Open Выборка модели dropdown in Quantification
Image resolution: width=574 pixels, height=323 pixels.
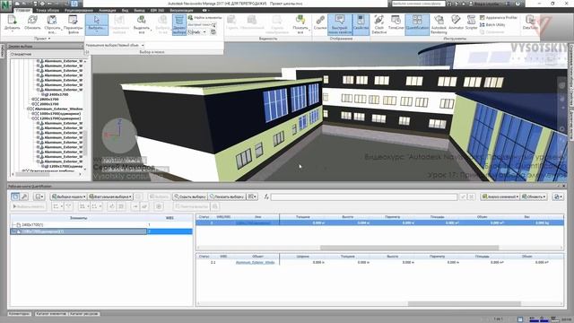[68, 196]
